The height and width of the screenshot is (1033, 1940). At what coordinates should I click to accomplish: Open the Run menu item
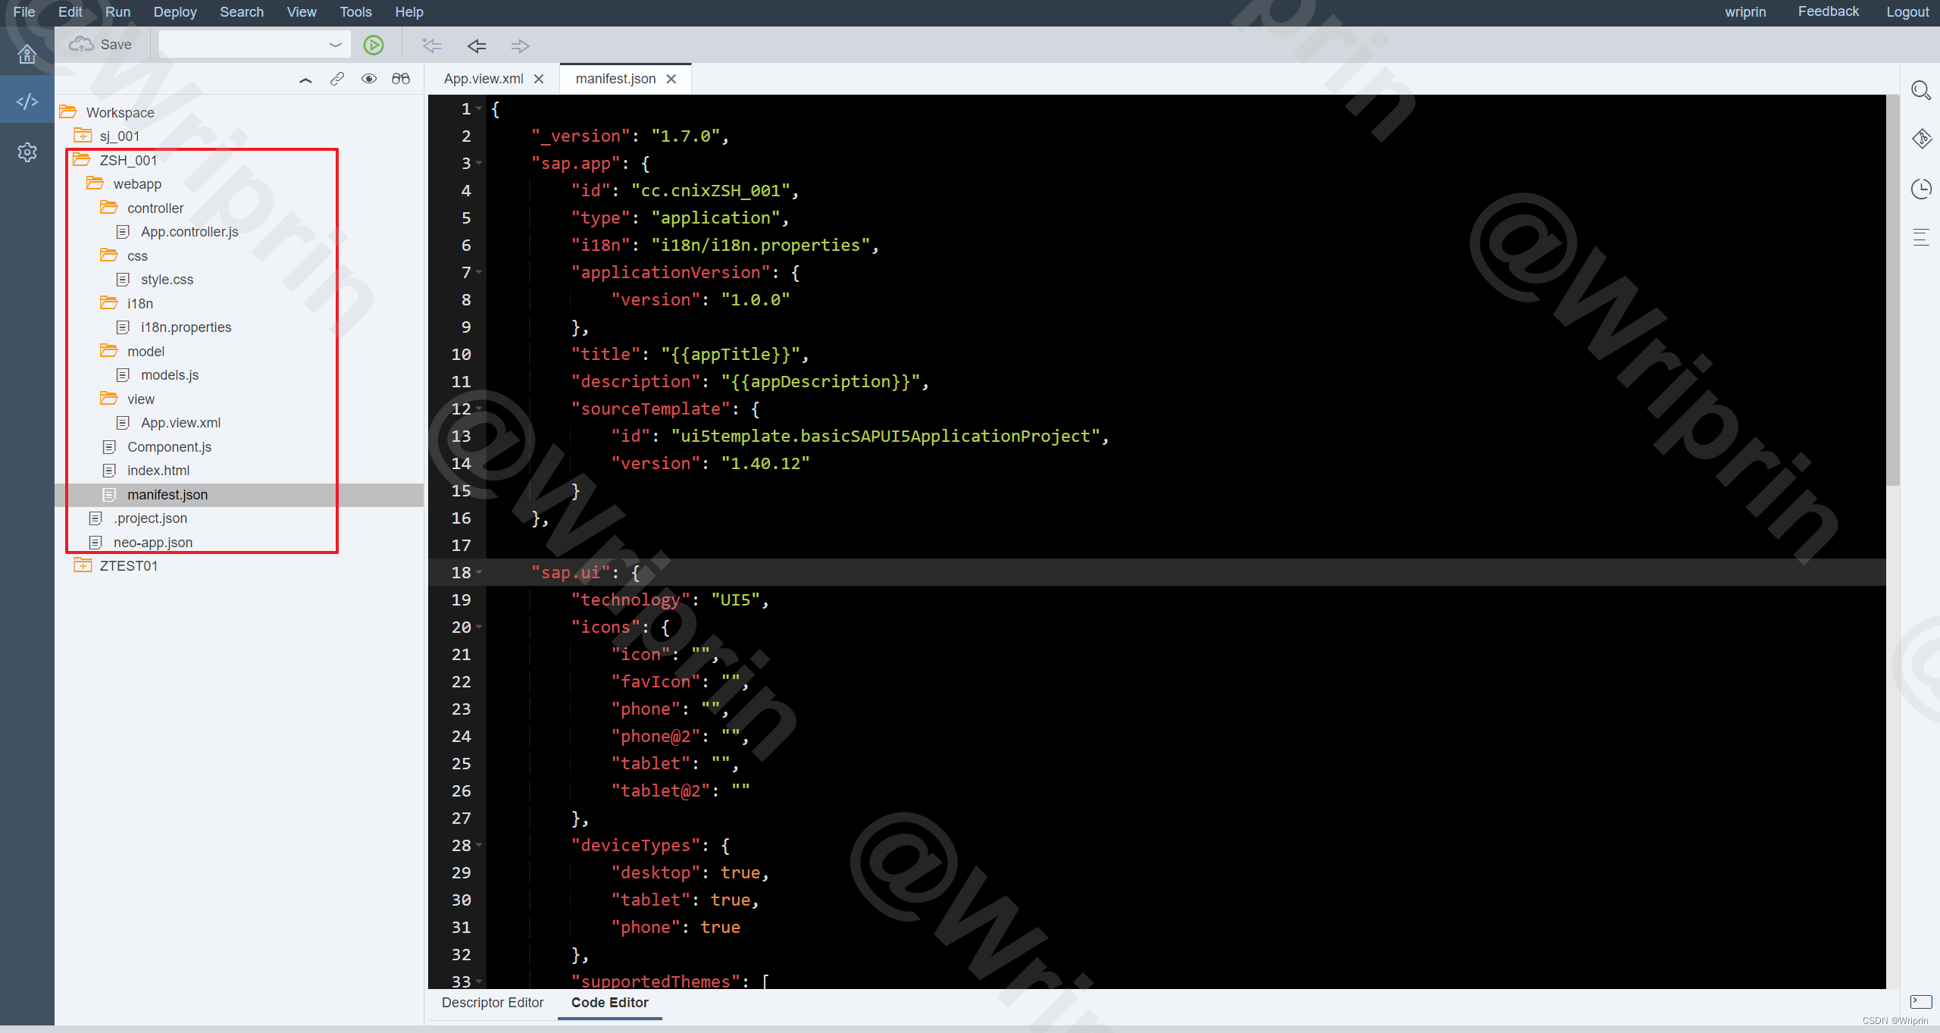click(x=115, y=11)
